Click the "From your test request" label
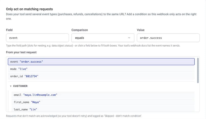206x119 pixels. (21, 52)
